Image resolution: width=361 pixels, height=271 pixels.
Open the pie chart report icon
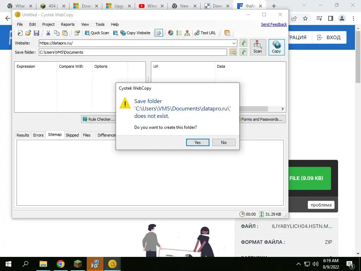171,33
